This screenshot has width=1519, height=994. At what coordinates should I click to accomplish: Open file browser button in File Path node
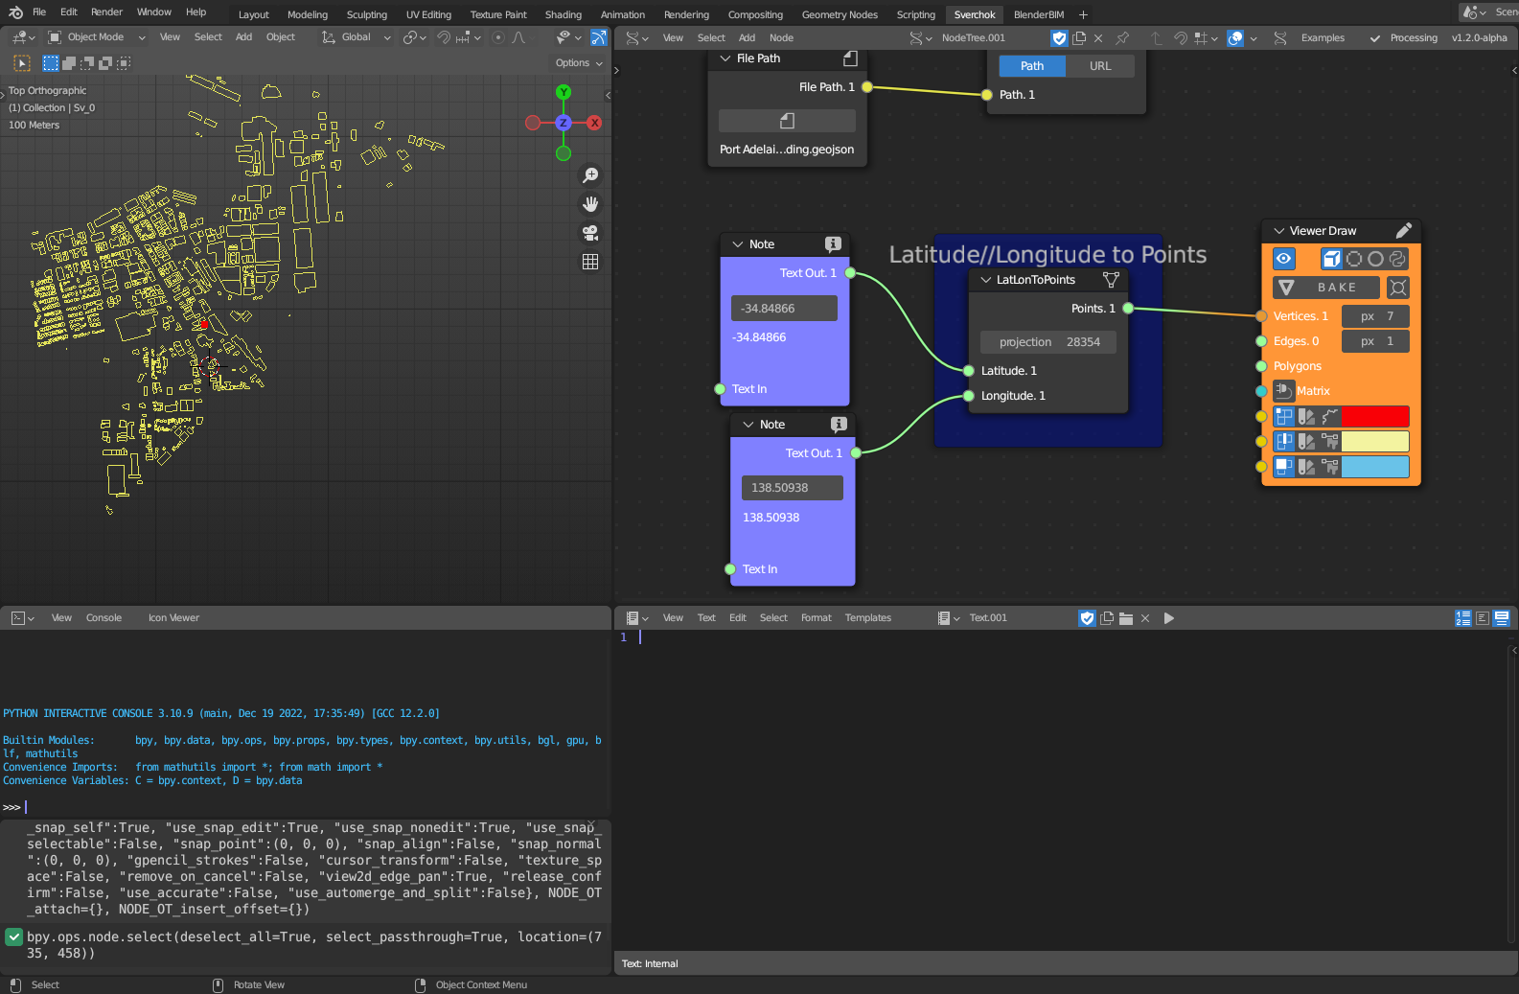pos(787,121)
